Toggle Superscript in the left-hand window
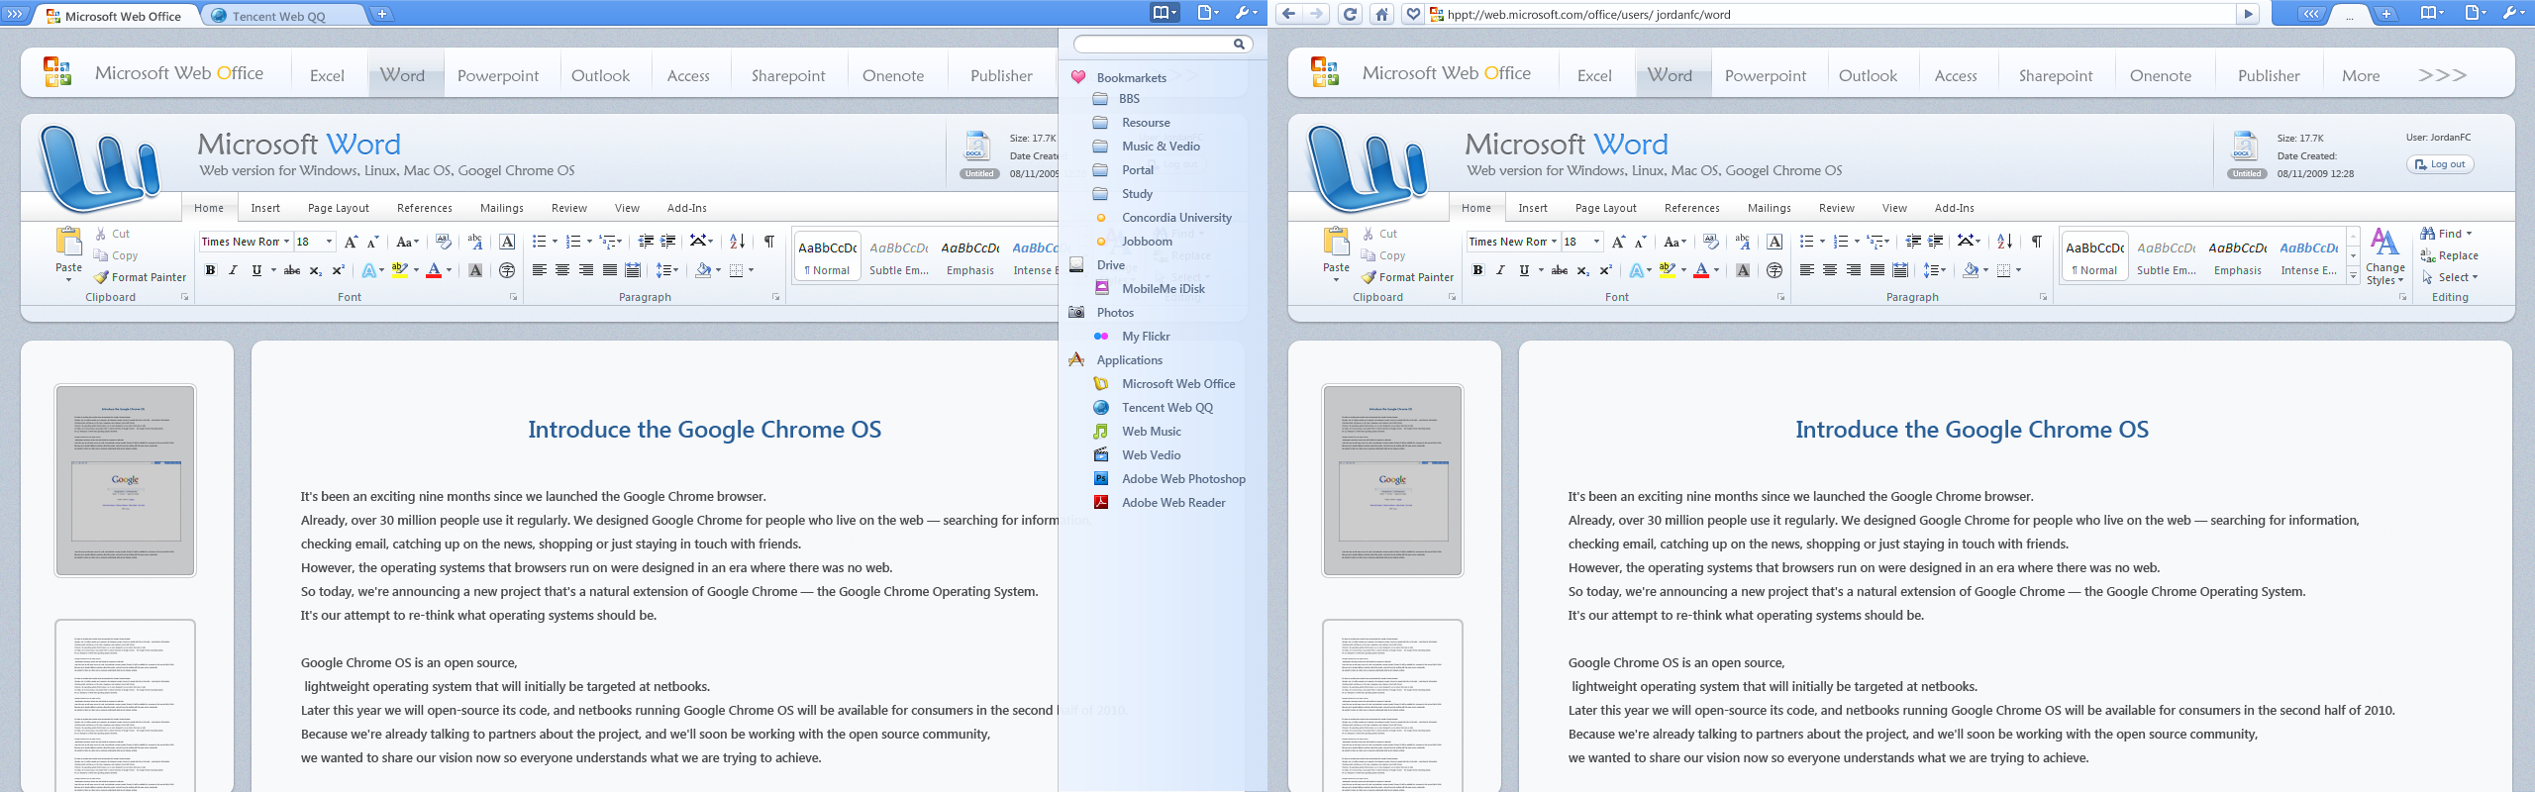Viewport: 2535px width, 792px height. [x=338, y=270]
